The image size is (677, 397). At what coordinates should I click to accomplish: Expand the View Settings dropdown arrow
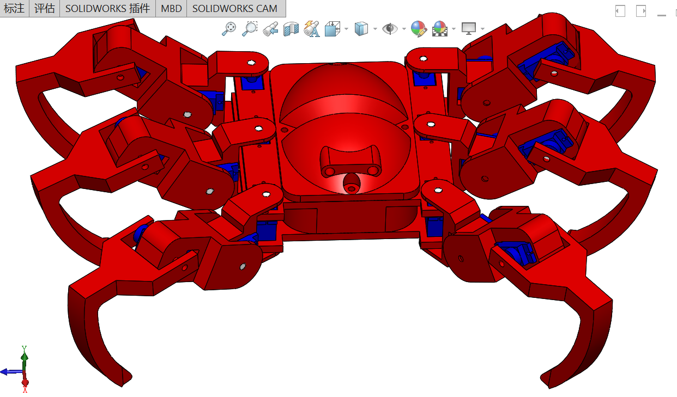pyautogui.click(x=482, y=29)
